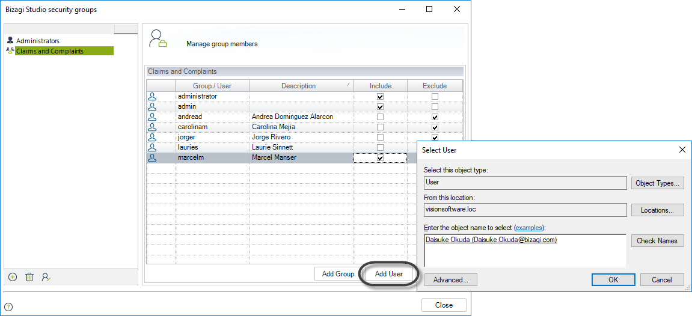Screen dimensions: 692x316
Task: Click Check Names button
Action: (x=657, y=241)
